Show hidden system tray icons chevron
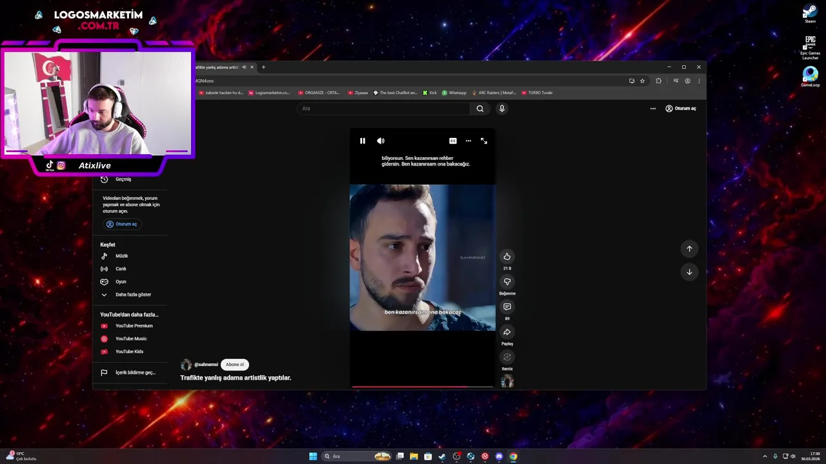The height and width of the screenshot is (464, 826). 765,456
